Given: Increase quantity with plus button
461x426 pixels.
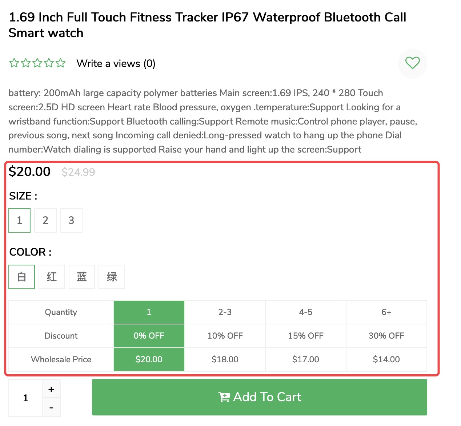Looking at the screenshot, I should click(51, 389).
